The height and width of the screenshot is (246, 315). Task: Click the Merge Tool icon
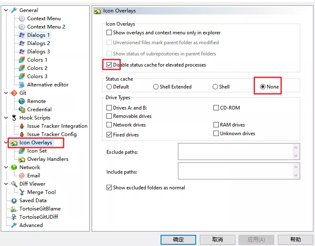coord(22,192)
